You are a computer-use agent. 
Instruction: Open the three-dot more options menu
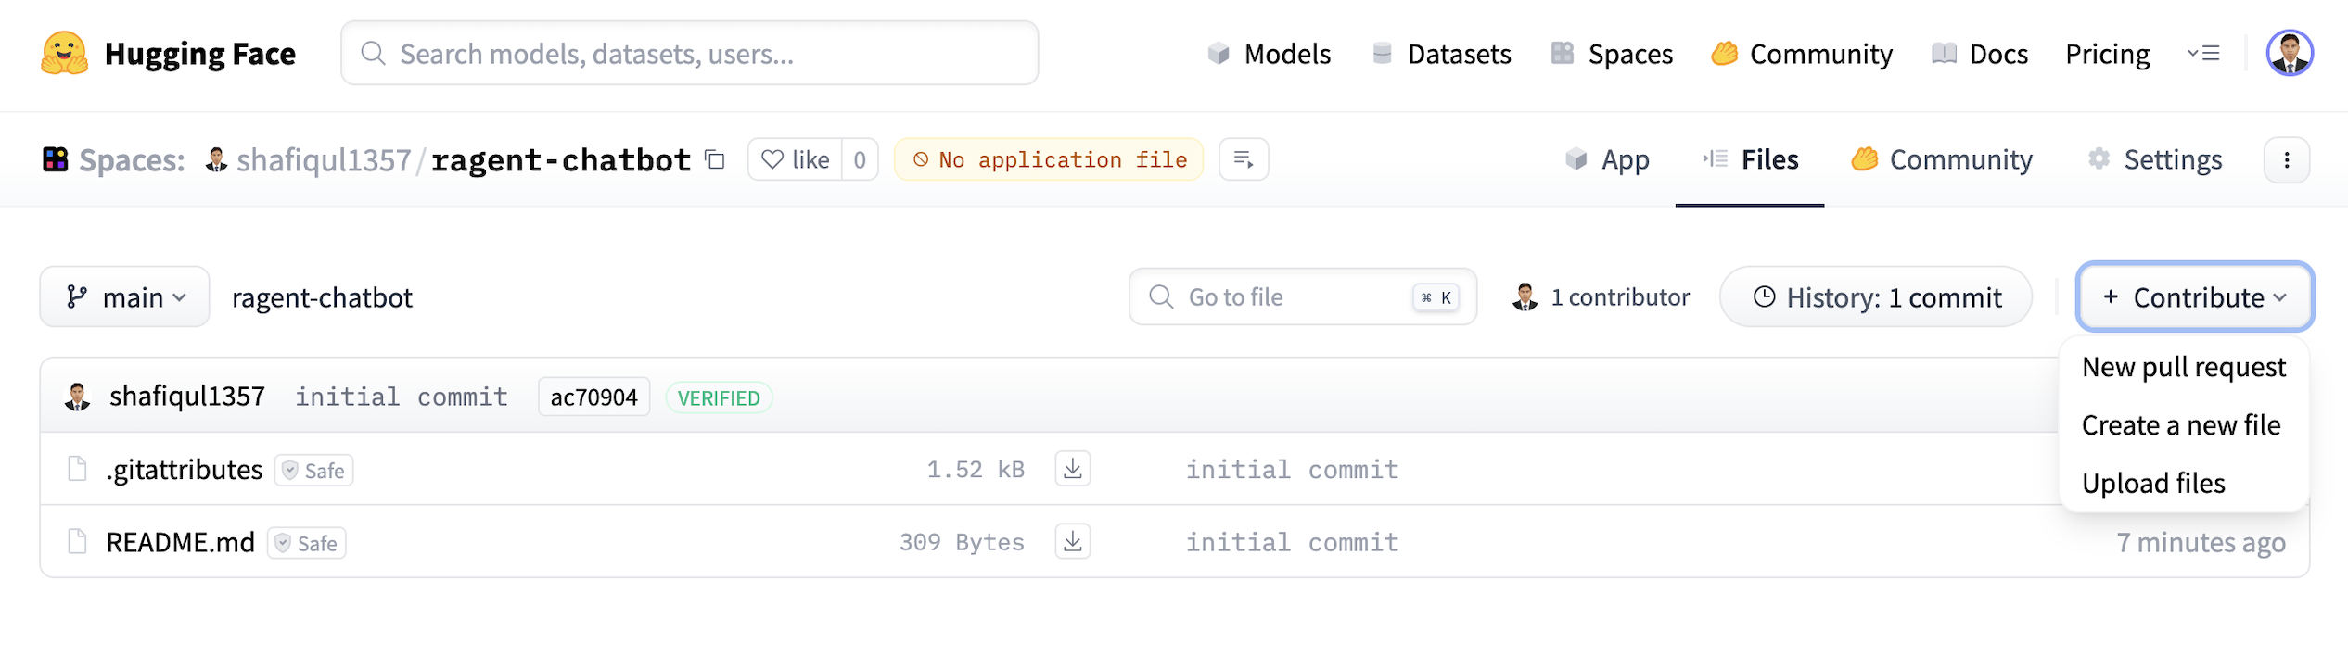(x=2287, y=160)
